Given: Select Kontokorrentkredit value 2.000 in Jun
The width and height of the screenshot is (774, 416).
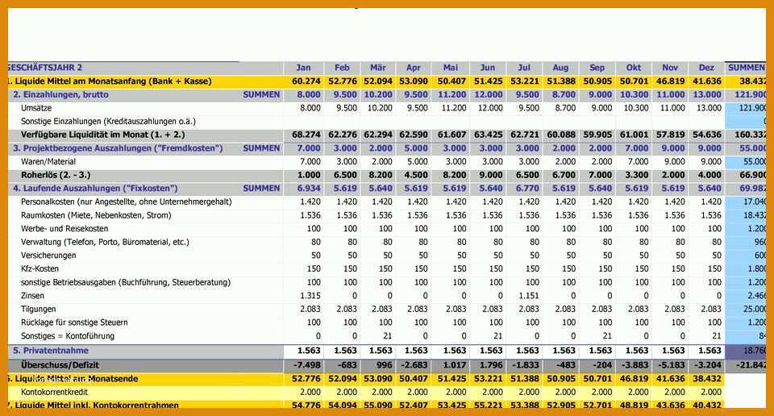Looking at the screenshot, I should point(492,392).
